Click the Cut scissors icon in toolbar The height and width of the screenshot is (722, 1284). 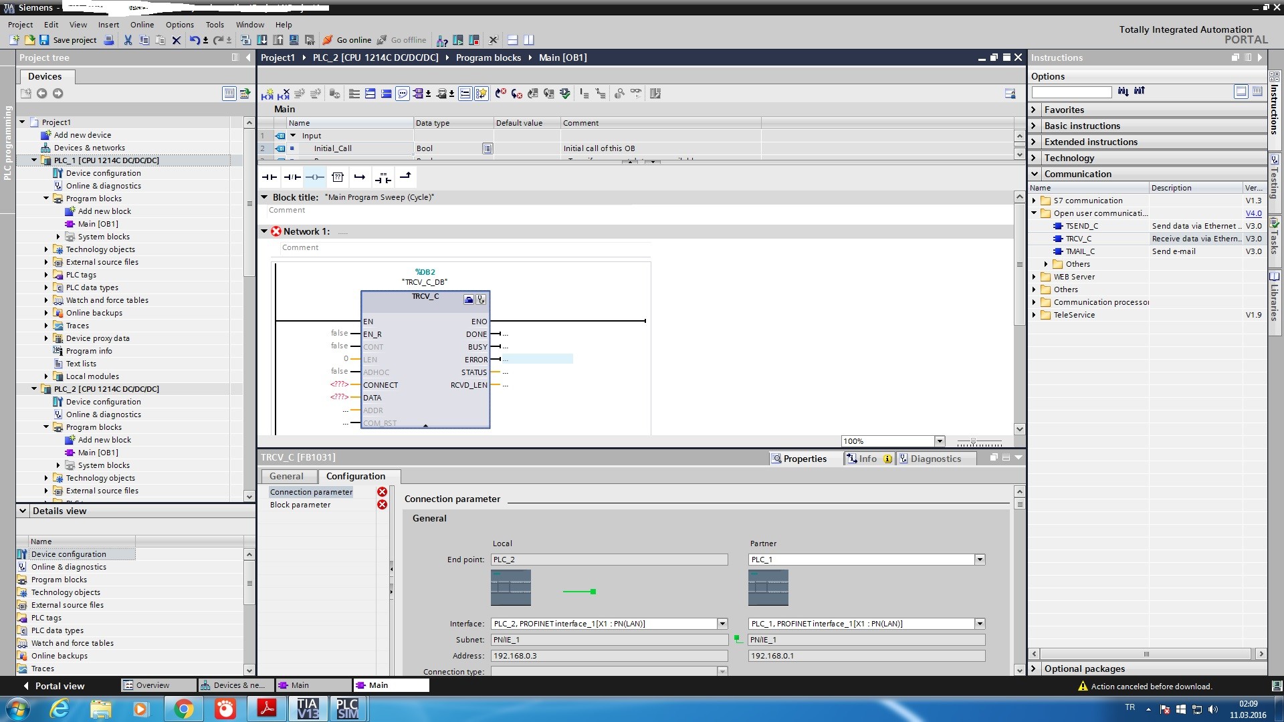(x=128, y=40)
